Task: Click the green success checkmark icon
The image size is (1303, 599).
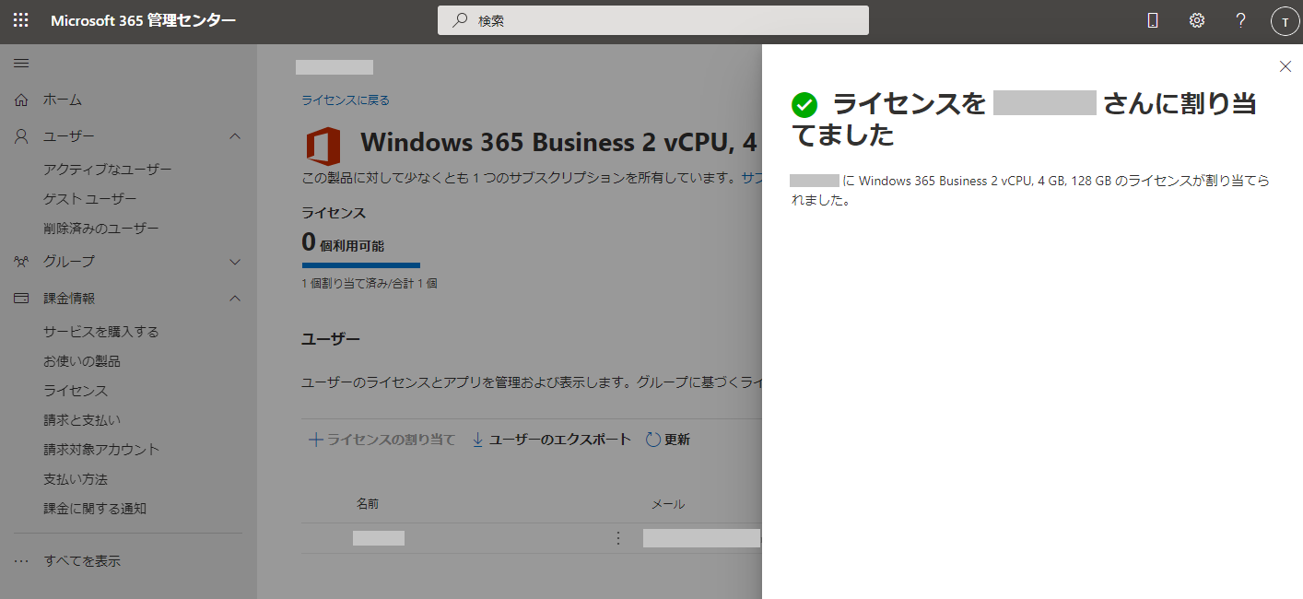Action: (x=804, y=105)
